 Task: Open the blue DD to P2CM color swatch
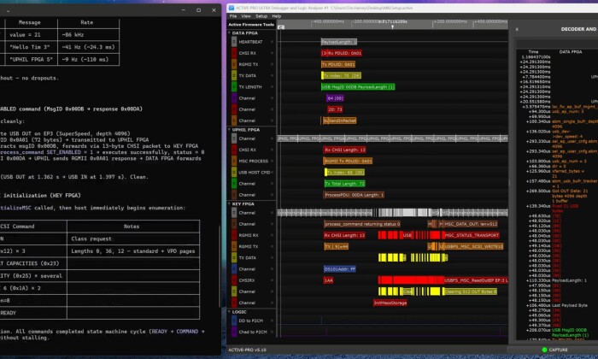point(234,321)
